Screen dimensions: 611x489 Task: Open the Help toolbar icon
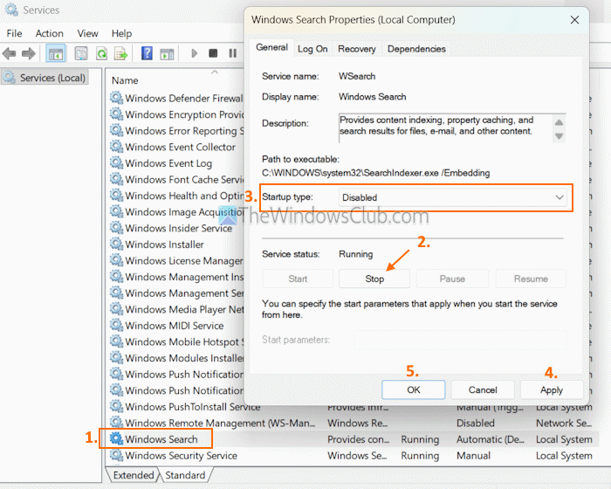[x=147, y=53]
